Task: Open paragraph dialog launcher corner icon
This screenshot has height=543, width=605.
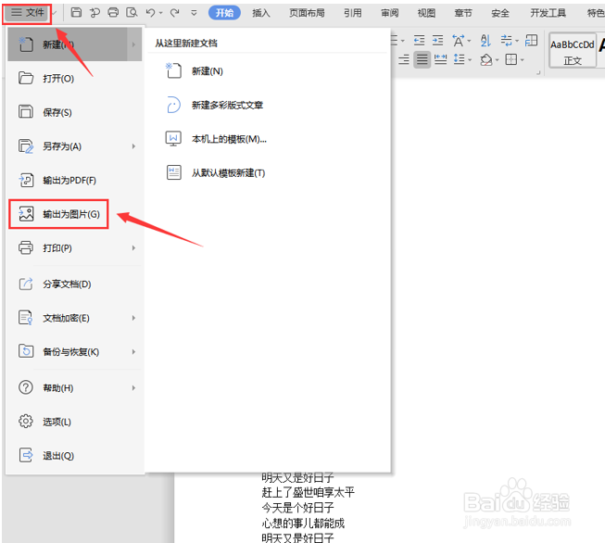Action: coord(538,72)
